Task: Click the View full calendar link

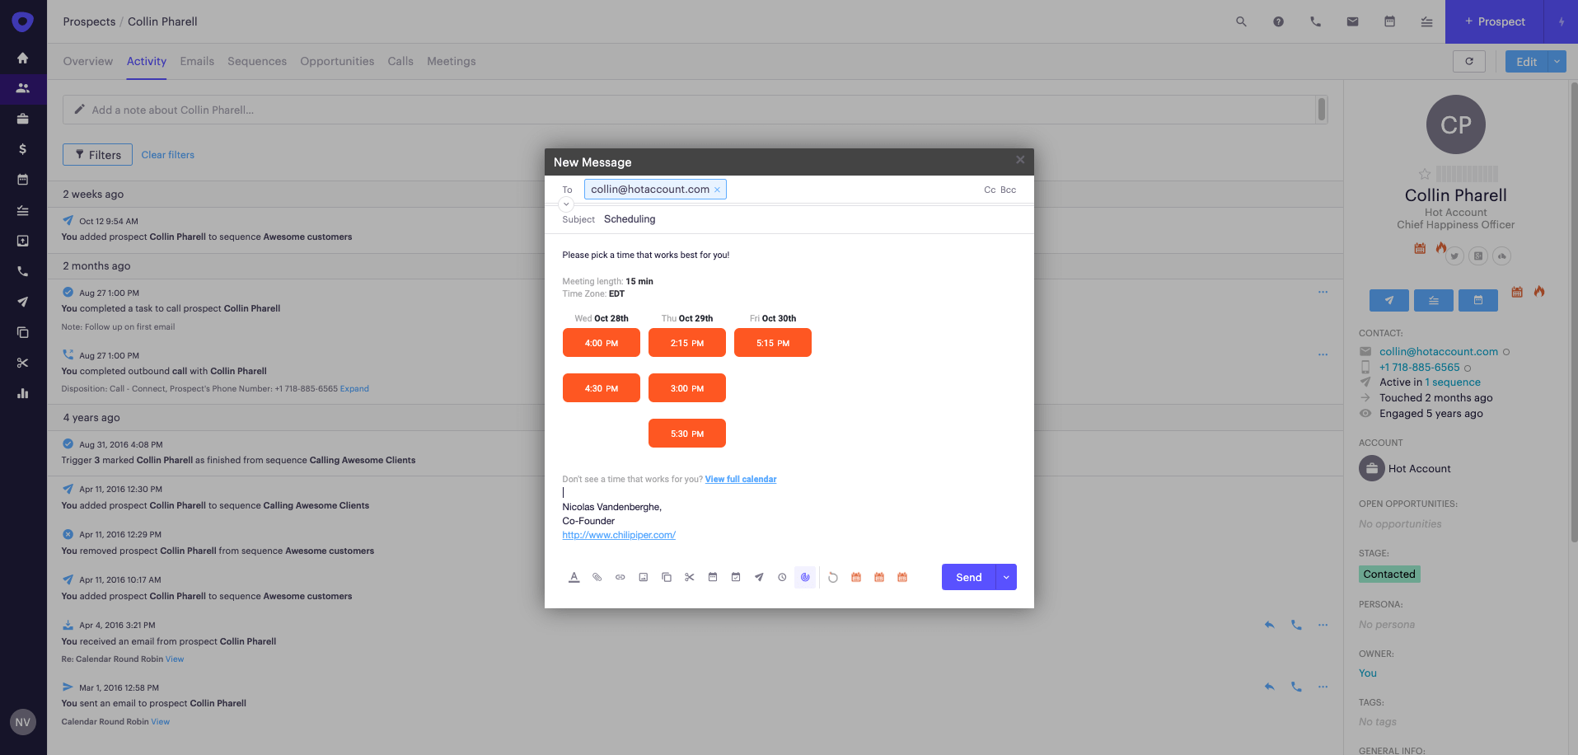Action: point(741,479)
